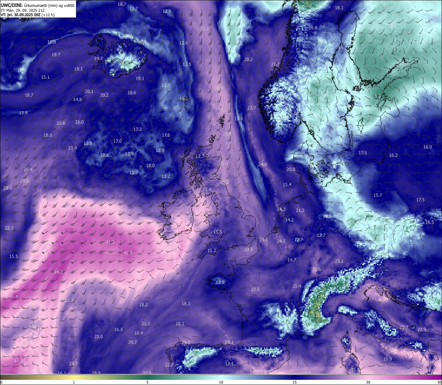Click the 44.3 value on the map

(x=18, y=361)
